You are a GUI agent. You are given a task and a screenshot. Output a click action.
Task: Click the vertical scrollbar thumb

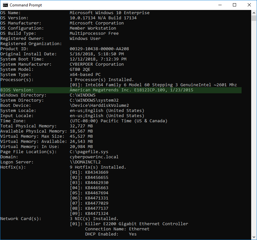click(x=254, y=18)
